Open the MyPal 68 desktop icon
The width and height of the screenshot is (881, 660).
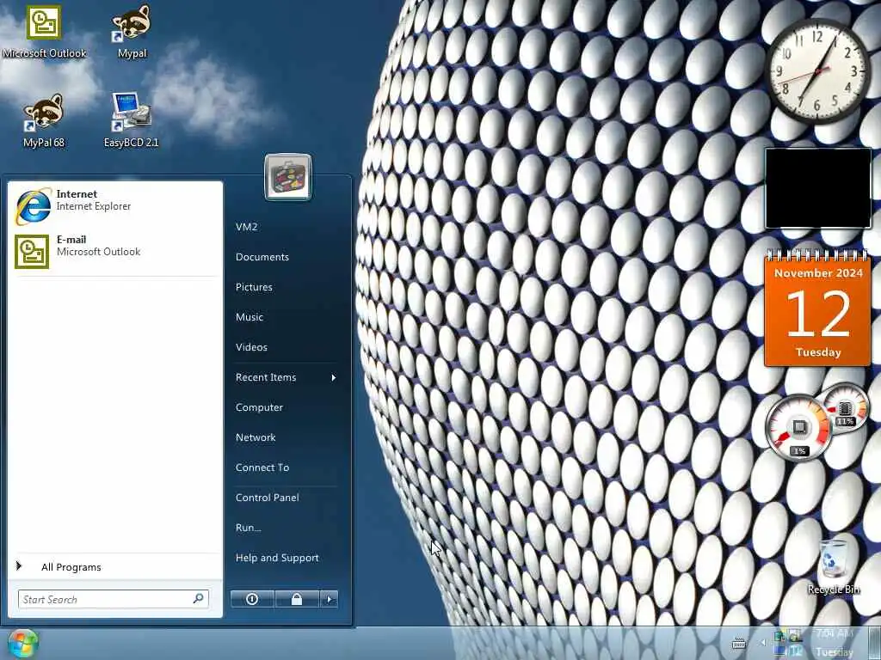(44, 120)
